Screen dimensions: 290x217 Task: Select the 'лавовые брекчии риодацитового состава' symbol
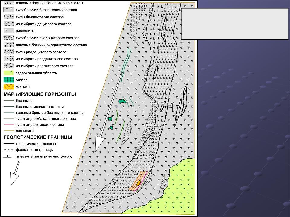pyautogui.click(x=9, y=45)
